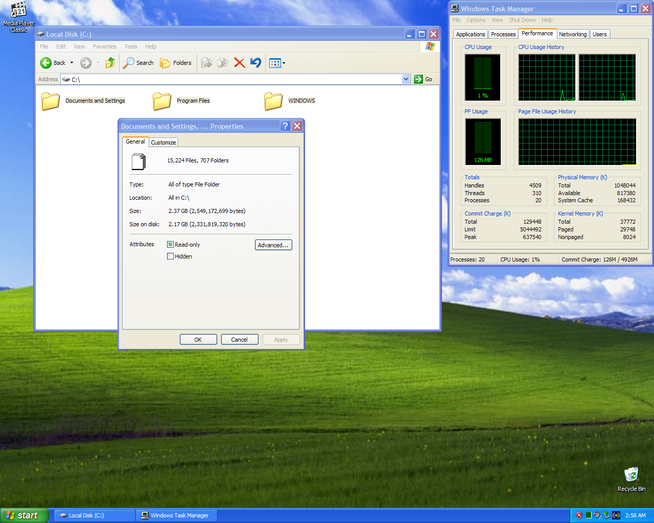Open the Favorites menu in Explorer
The image size is (654, 523).
pyautogui.click(x=104, y=46)
